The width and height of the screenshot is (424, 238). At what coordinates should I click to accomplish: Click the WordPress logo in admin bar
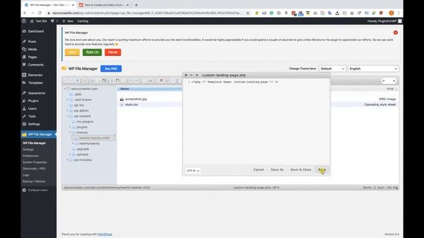(x=24, y=21)
